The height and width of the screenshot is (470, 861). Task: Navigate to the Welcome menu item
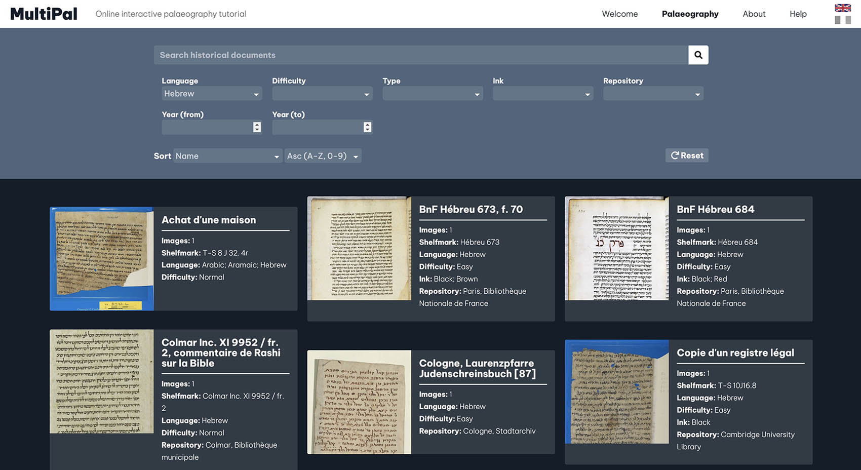tap(619, 14)
